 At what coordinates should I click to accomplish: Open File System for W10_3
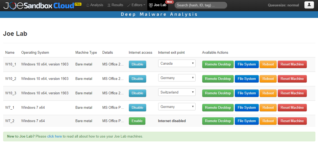coord(247,93)
